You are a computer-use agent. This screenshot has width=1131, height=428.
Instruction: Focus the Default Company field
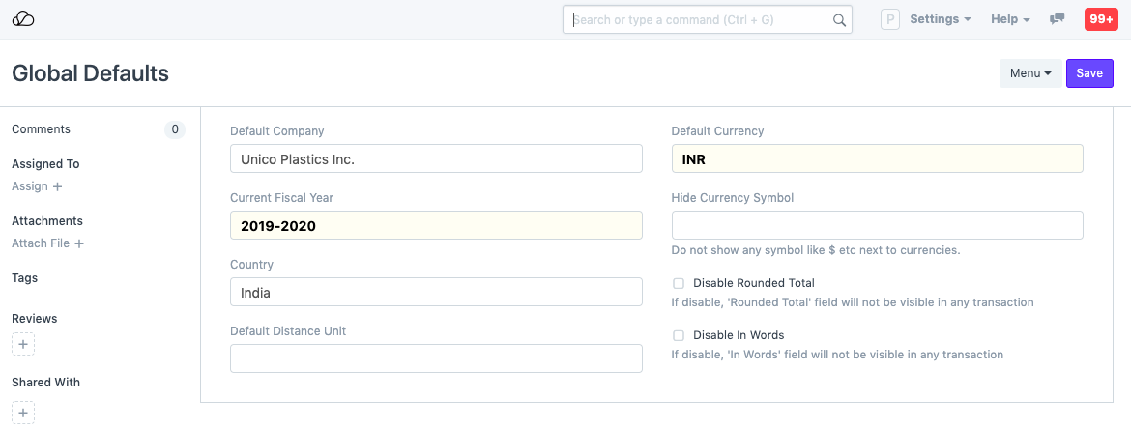point(436,158)
